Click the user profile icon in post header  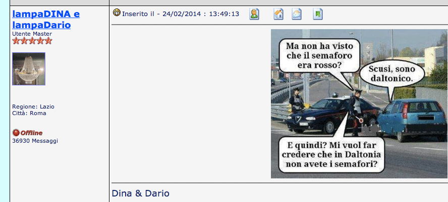[x=254, y=14]
